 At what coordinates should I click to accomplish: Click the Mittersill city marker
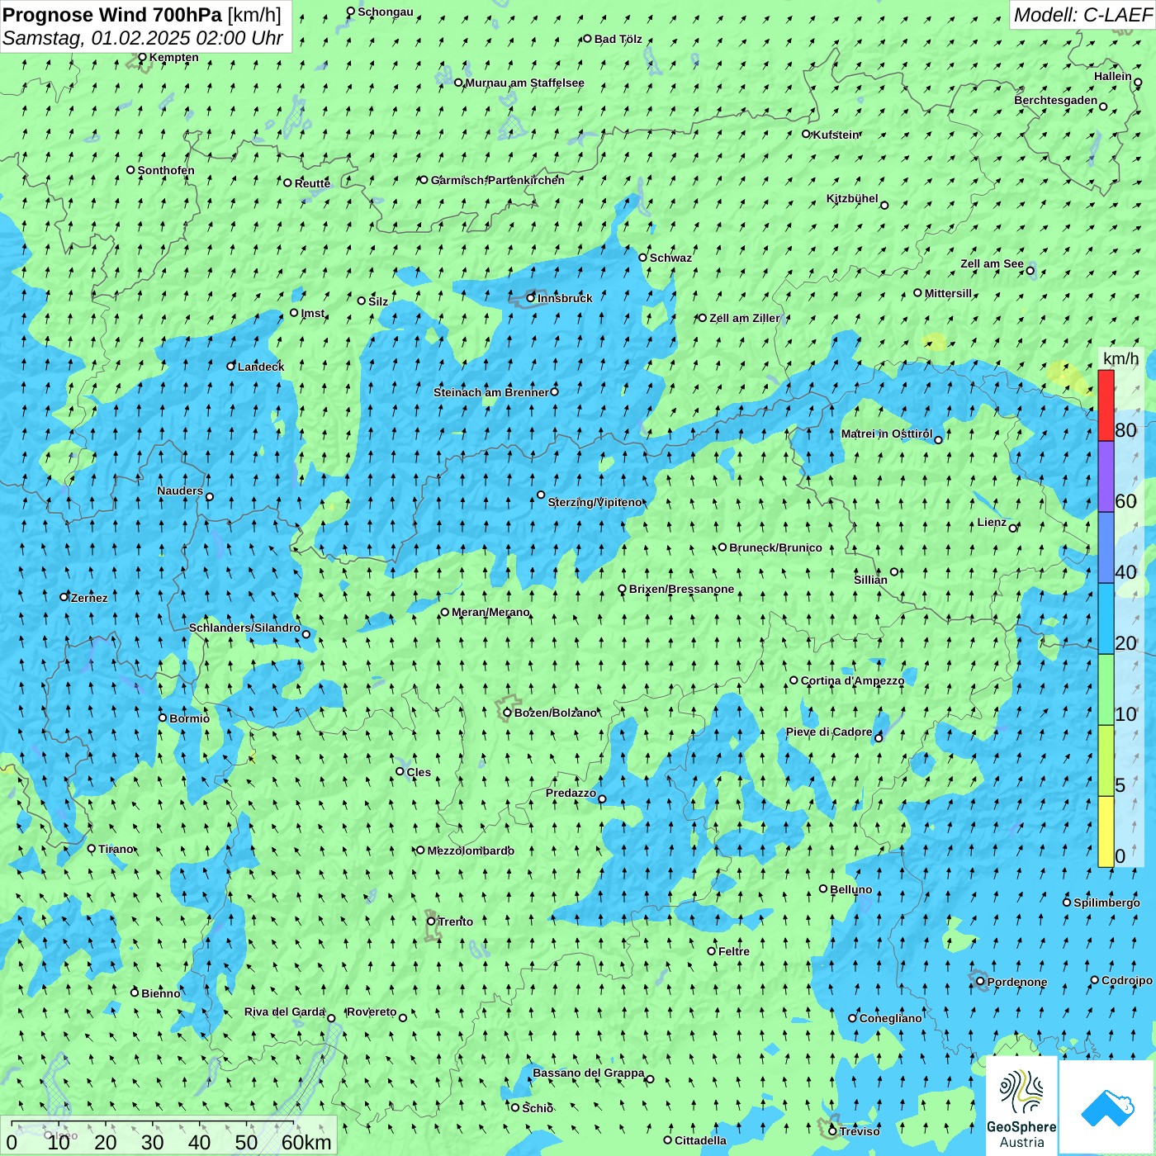tap(917, 292)
